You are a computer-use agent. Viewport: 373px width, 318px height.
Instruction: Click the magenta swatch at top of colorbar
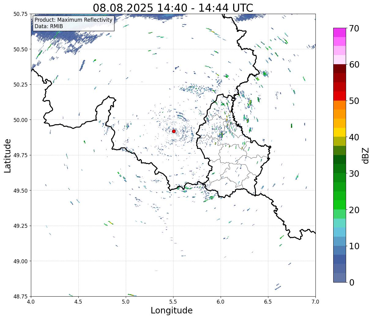tap(340, 32)
